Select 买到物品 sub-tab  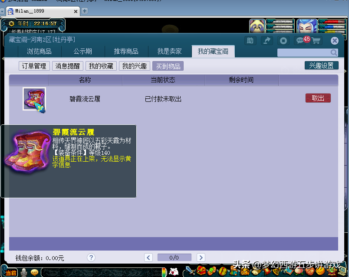168,66
